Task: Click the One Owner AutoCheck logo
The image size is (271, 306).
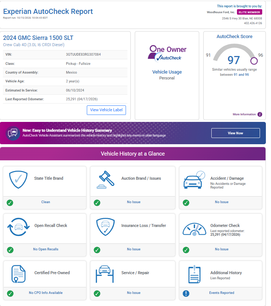Action: 167,54
